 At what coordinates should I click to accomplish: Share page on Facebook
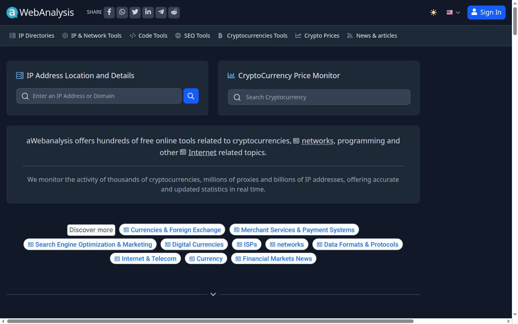coord(109,12)
